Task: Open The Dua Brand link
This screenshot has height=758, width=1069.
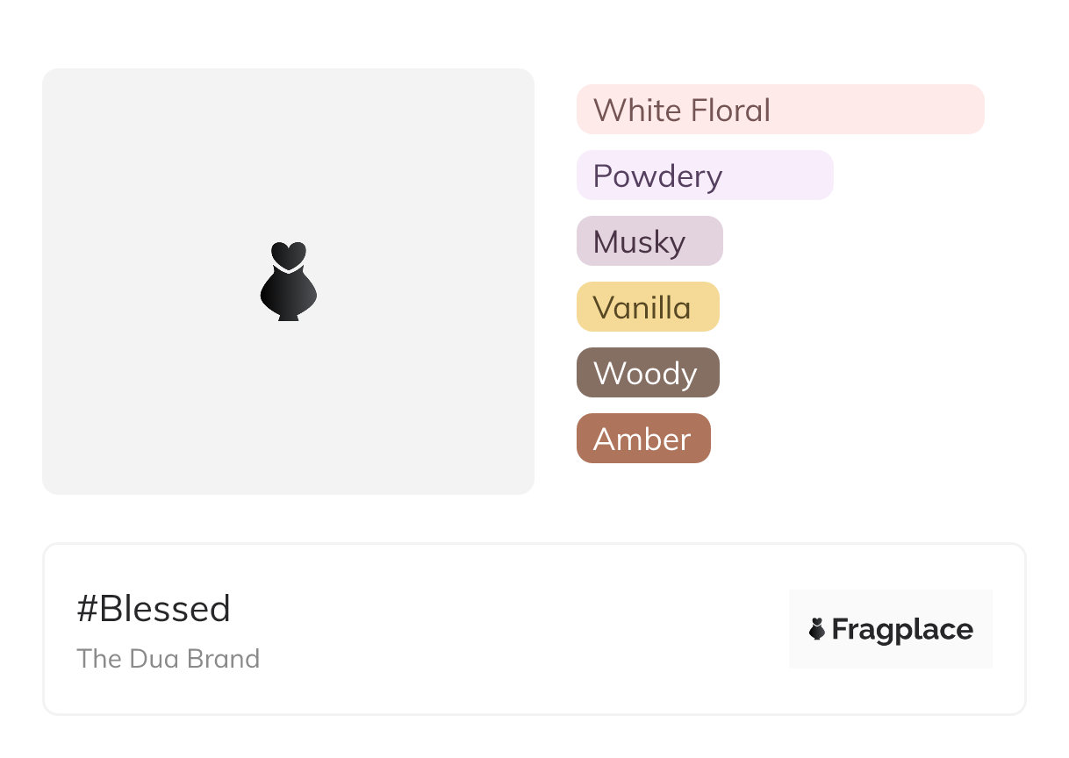Action: [x=168, y=658]
